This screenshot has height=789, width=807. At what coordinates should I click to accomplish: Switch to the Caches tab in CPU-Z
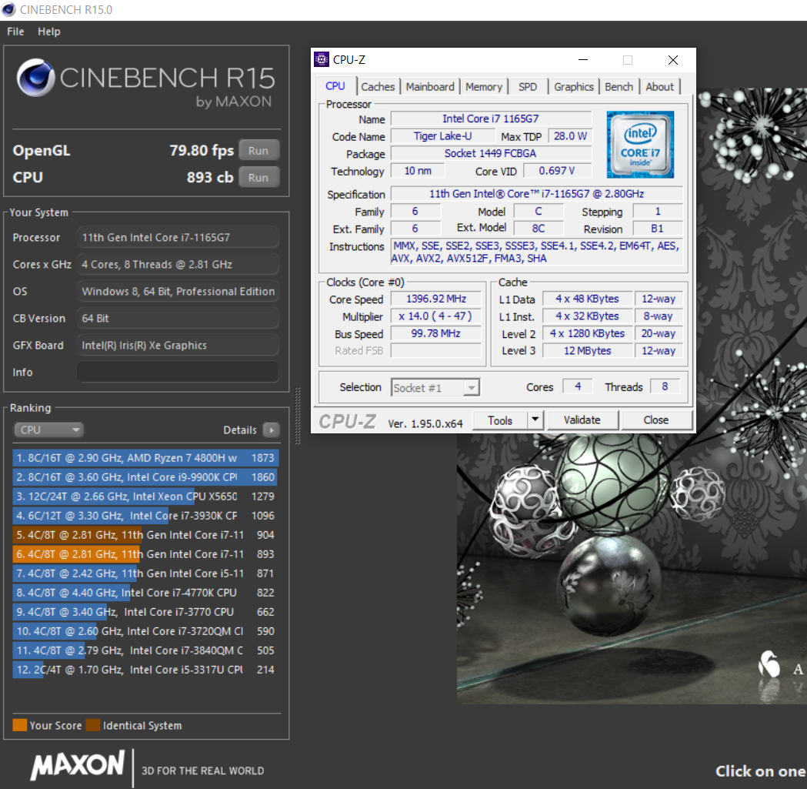378,86
